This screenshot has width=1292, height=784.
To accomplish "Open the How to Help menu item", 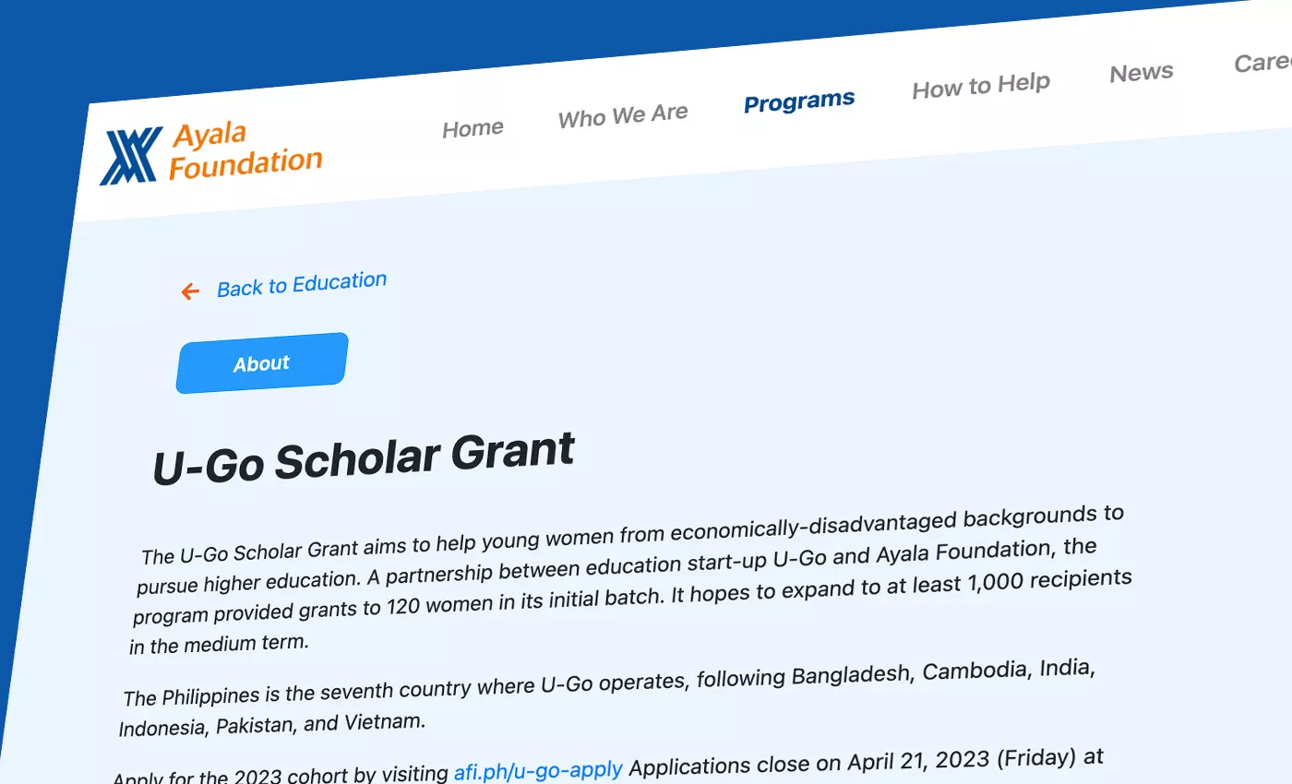I will (x=980, y=84).
